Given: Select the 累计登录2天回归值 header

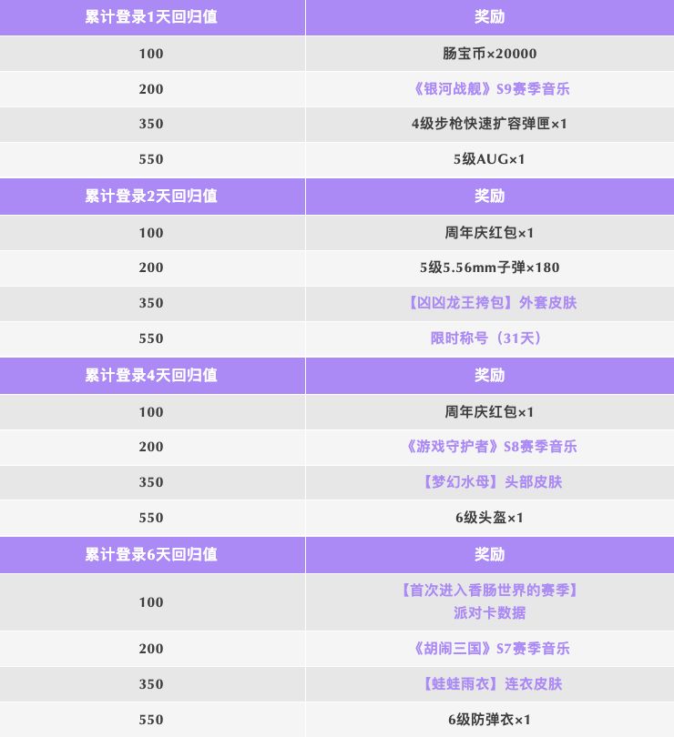Looking at the screenshot, I should pos(151,197).
